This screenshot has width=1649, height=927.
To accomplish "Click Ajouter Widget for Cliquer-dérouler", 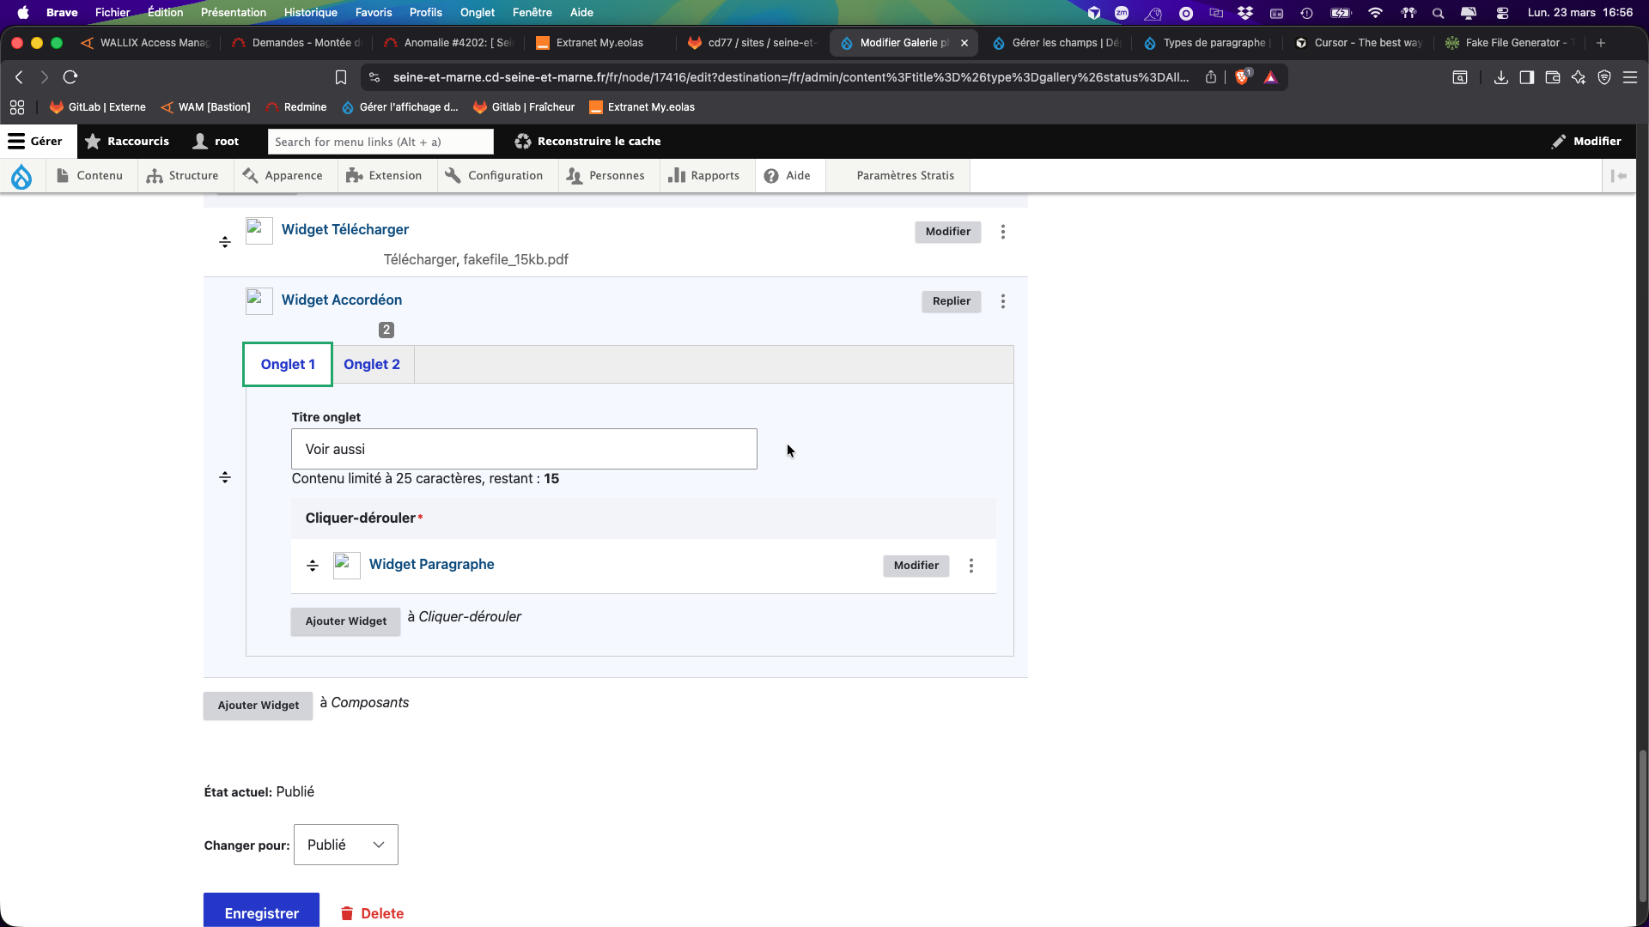I will [345, 621].
